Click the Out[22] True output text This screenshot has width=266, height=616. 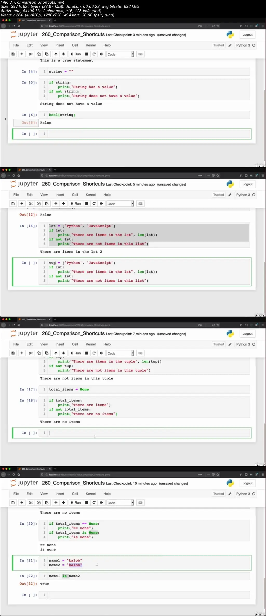tap(44, 584)
